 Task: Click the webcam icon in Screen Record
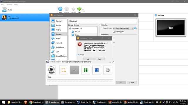point(51,70)
